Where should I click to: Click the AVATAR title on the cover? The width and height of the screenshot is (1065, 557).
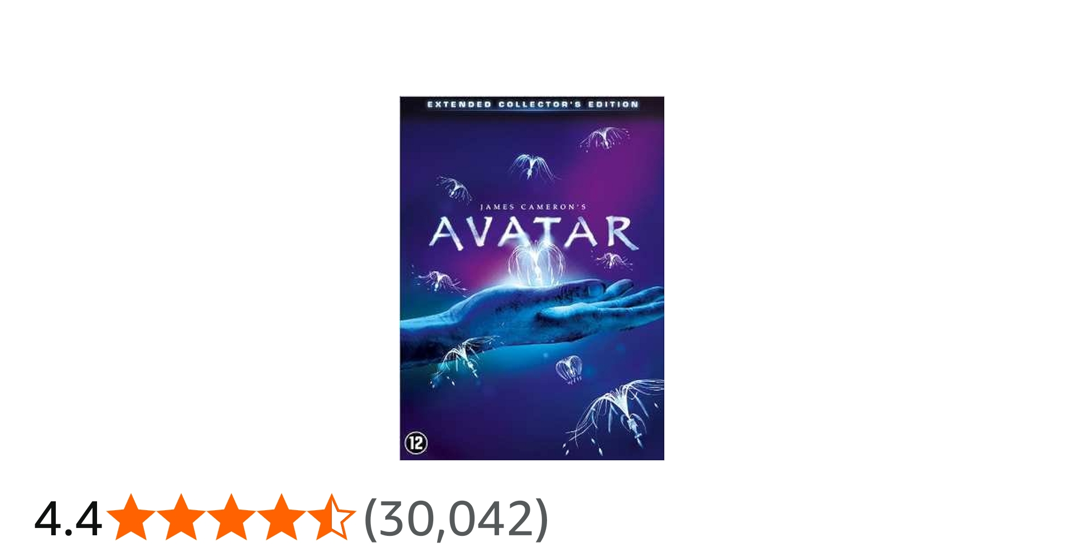click(x=534, y=233)
